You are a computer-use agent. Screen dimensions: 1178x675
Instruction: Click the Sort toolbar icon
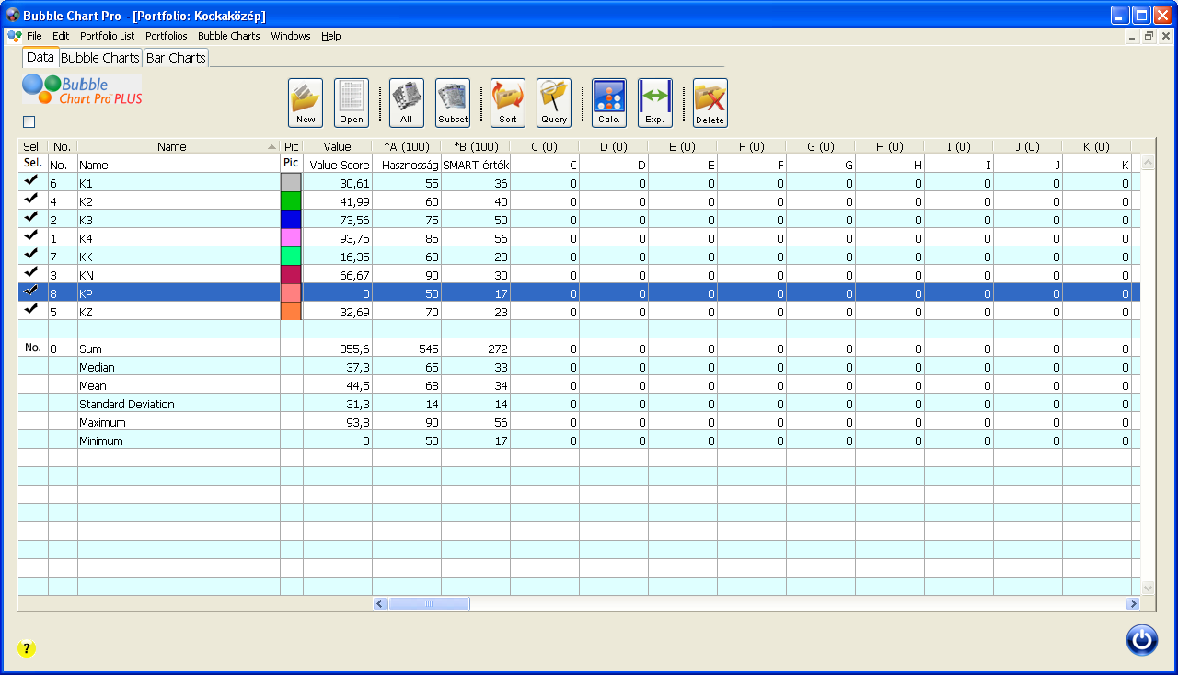pos(508,102)
